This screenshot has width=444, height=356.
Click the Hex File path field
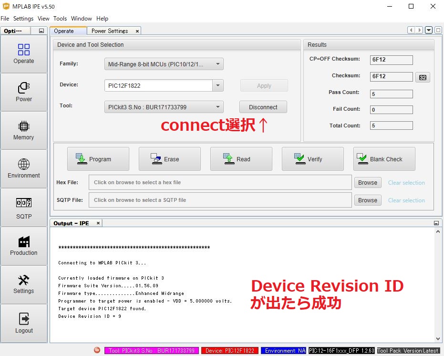click(x=220, y=182)
